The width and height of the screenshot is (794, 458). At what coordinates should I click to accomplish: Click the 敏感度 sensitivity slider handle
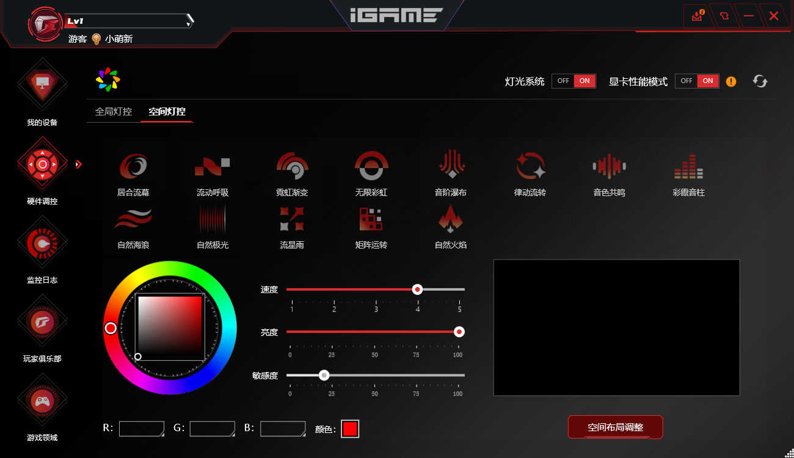[x=324, y=375]
